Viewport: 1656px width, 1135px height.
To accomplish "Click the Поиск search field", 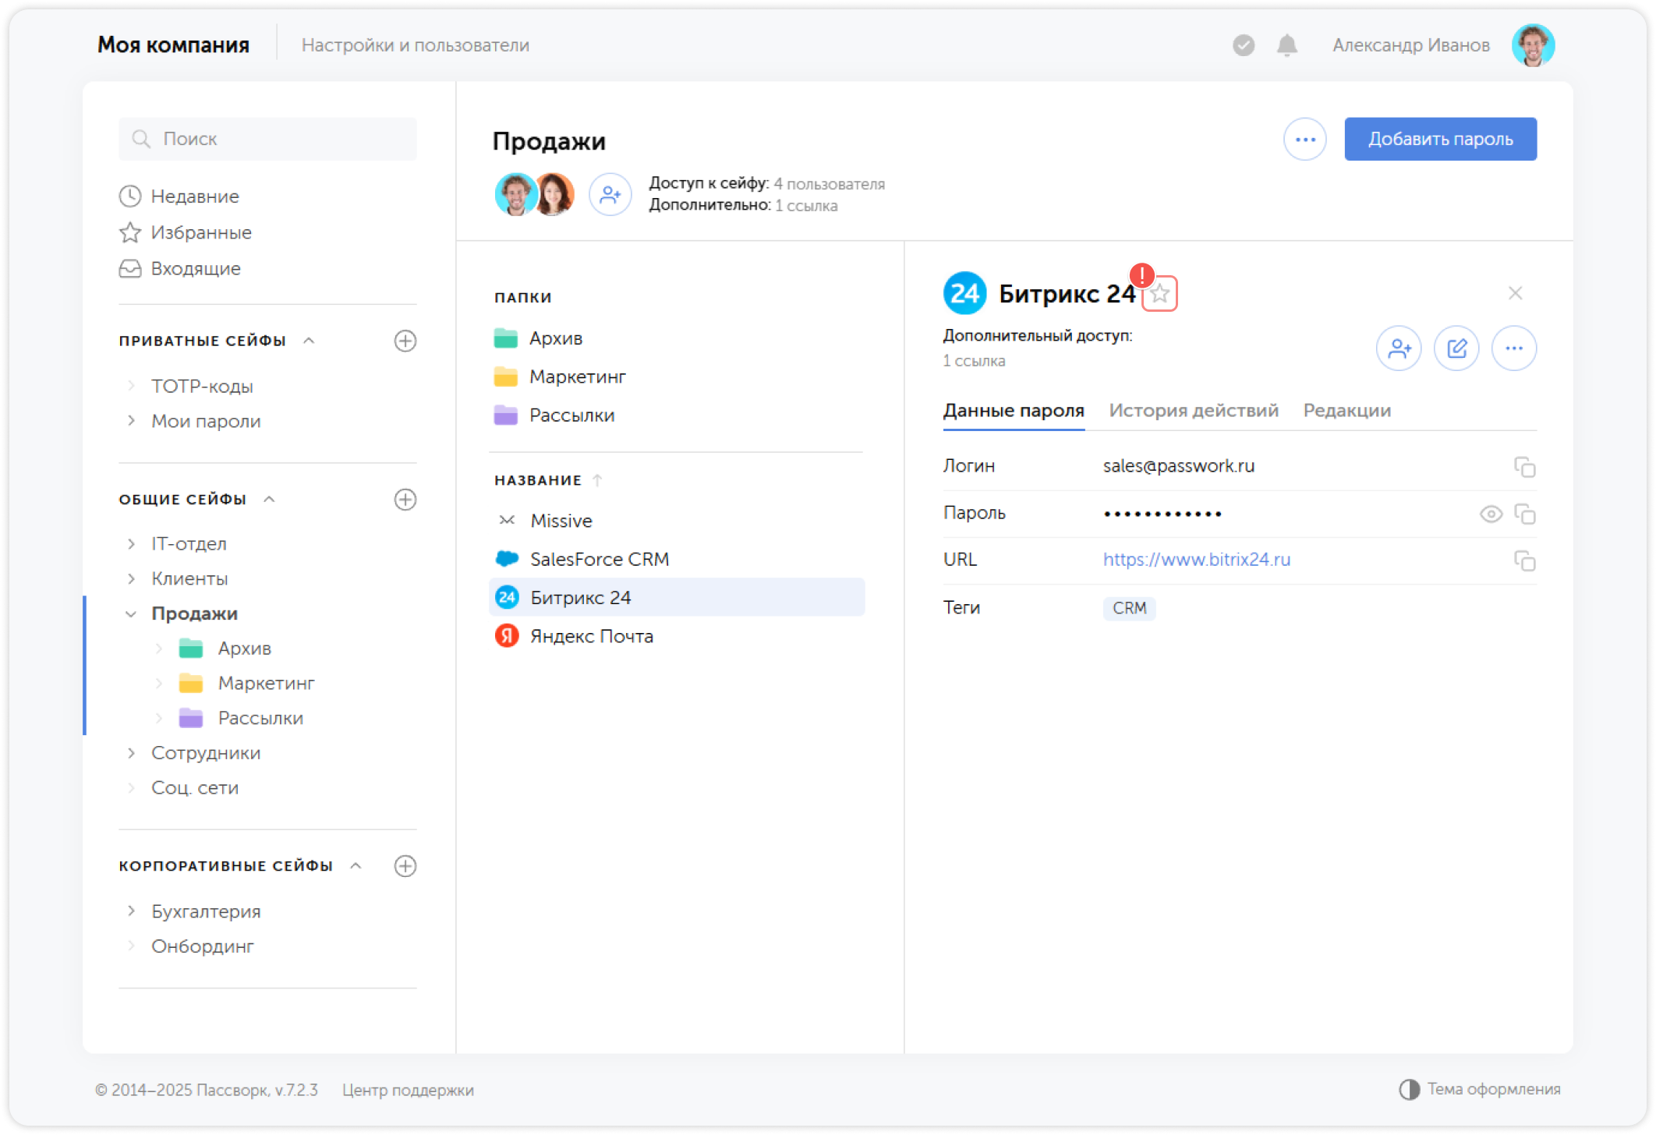I will [267, 140].
